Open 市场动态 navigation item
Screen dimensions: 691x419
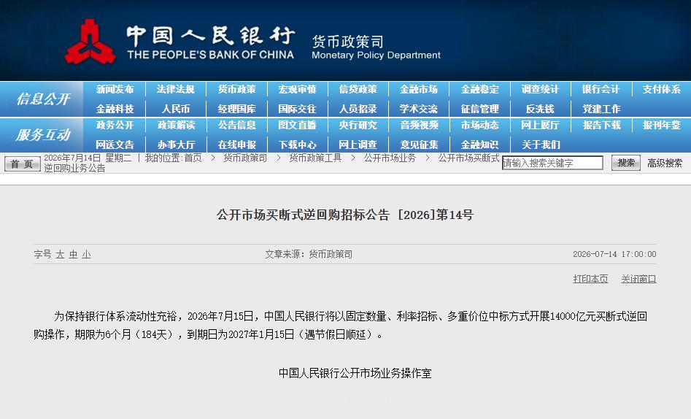coord(479,126)
